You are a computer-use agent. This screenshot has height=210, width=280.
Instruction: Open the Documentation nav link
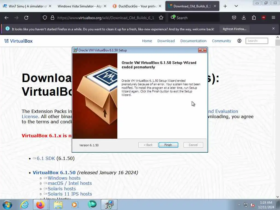coord(193,41)
